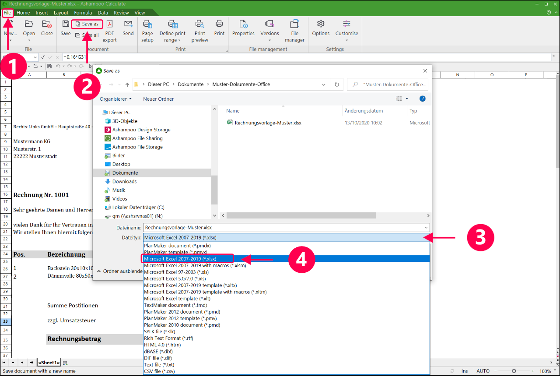560x377 pixels.
Task: Click the search field in Save dialog
Action: pos(388,85)
